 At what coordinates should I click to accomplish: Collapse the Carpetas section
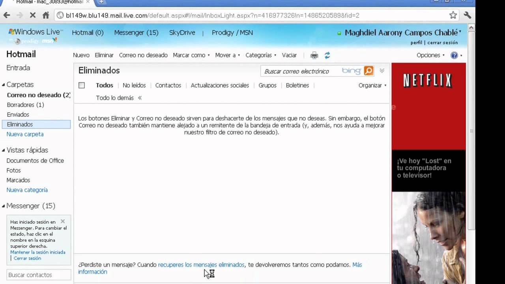3,85
